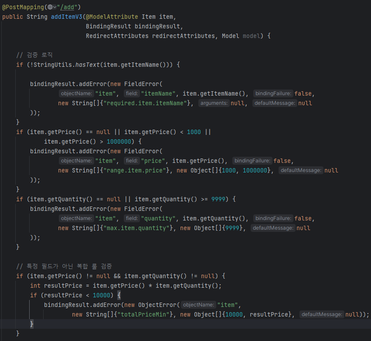The image size is (371, 341).
Task: Follow the "/add" URL mapping link
Action: tap(67, 7)
